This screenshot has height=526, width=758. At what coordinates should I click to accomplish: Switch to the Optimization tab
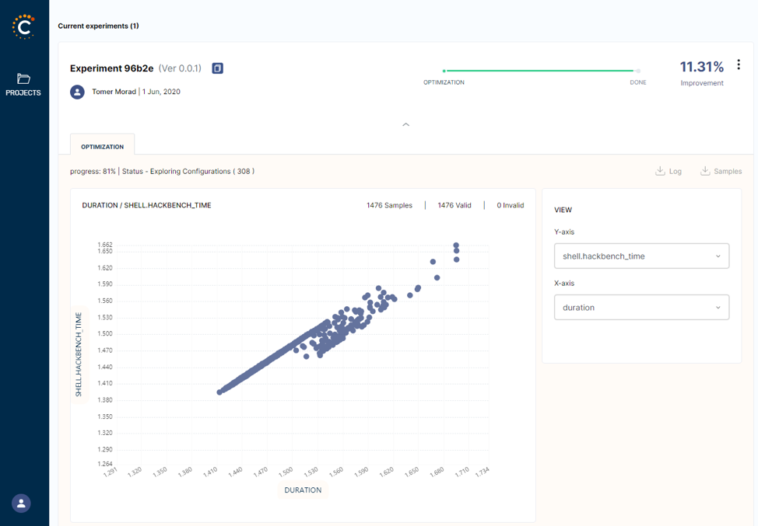(x=103, y=146)
